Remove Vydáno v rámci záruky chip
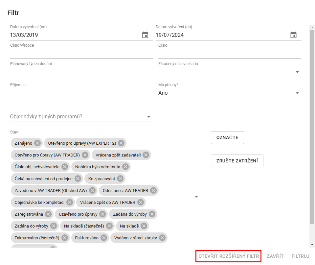The width and height of the screenshot is (315, 265). point(162,238)
